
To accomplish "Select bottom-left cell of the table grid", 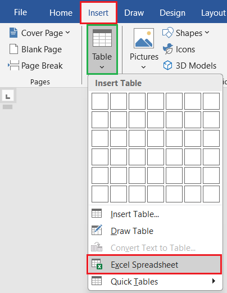I will coord(100,194).
